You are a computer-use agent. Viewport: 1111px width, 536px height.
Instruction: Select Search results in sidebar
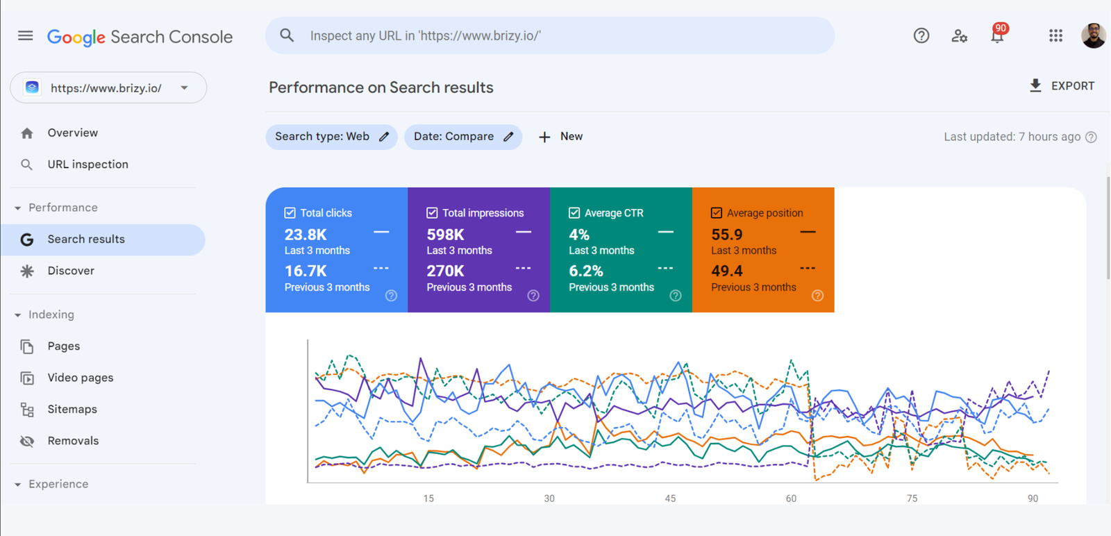pos(103,240)
